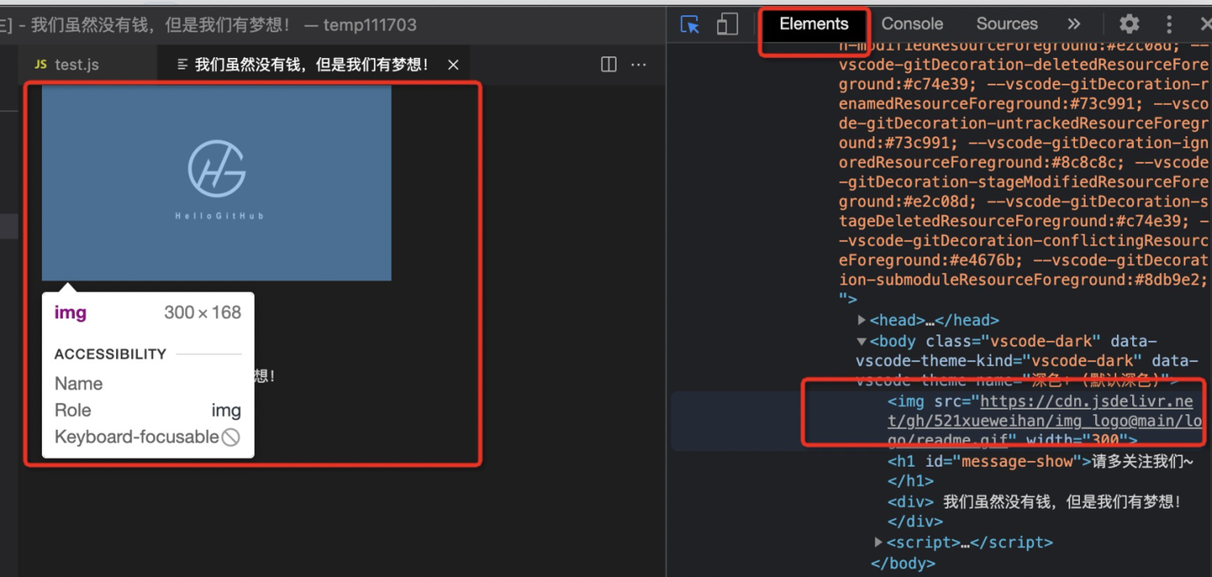Open the test.js editor tab

pos(77,63)
